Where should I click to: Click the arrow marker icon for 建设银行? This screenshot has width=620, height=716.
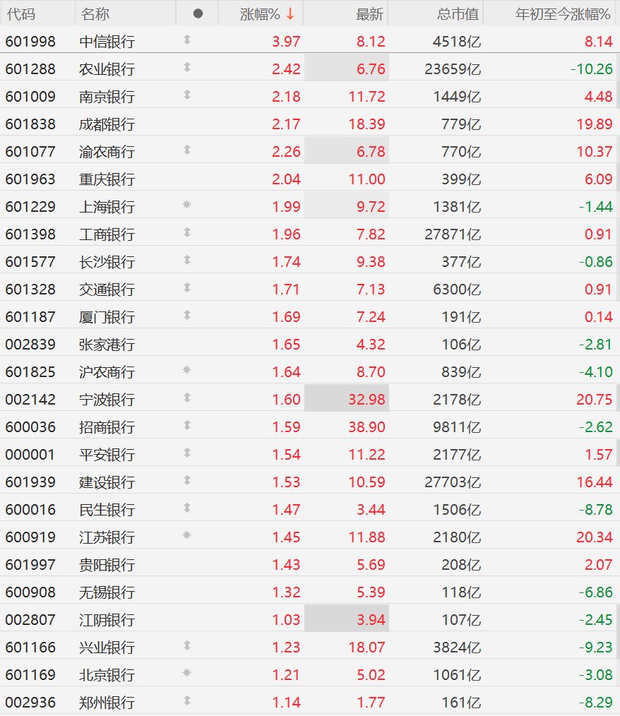187,480
